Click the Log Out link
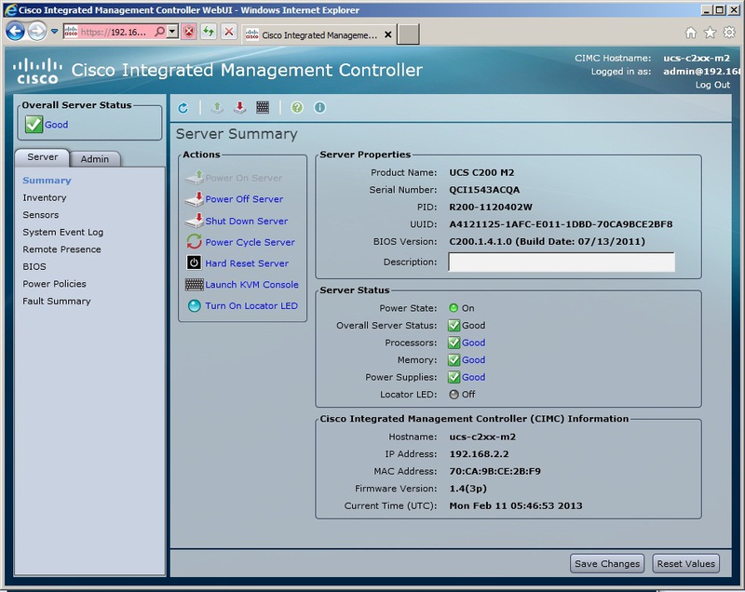This screenshot has height=592, width=745. point(712,85)
